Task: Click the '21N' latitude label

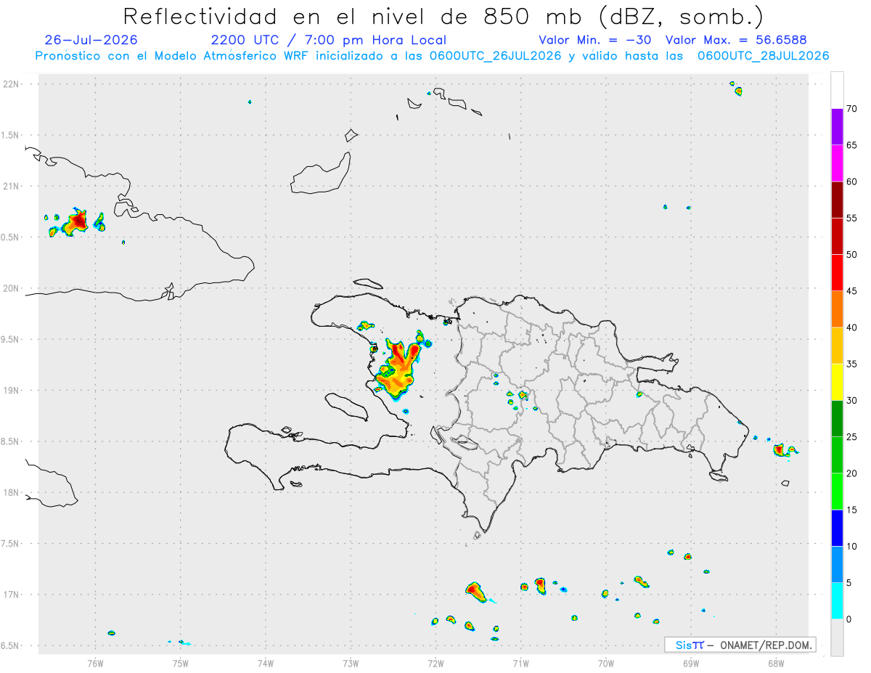Action: 11,186
